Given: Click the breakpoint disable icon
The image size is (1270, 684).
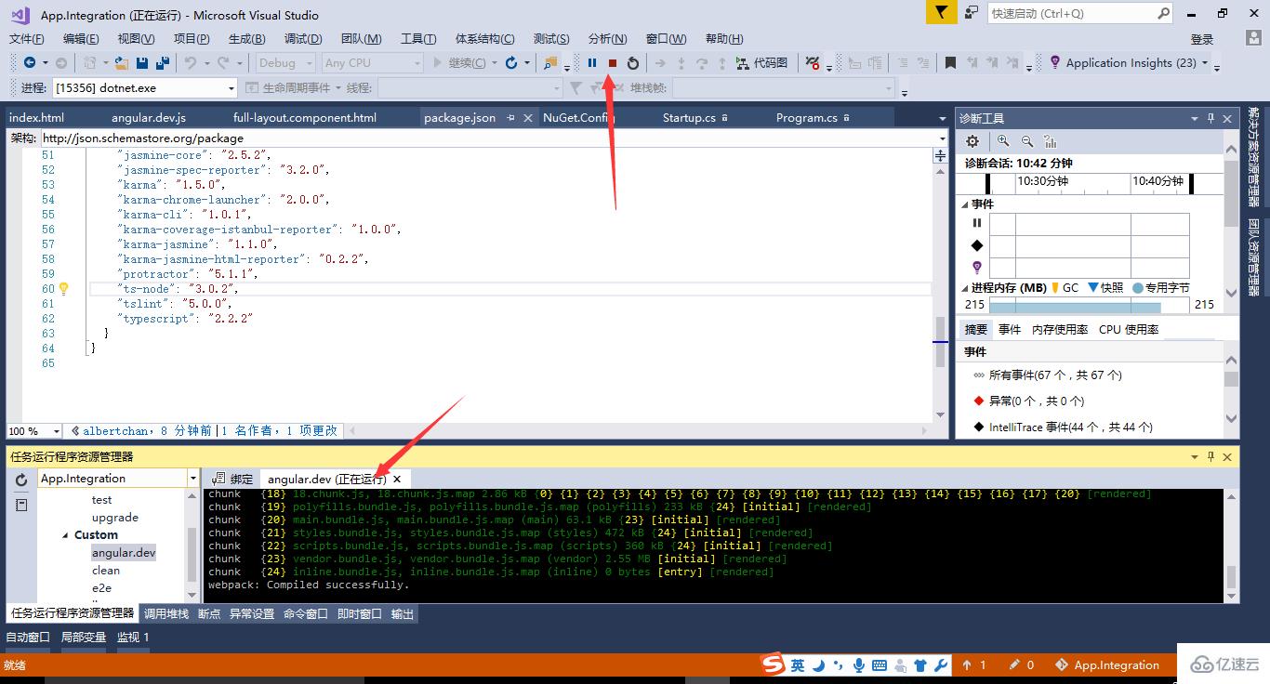Looking at the screenshot, I should 812,63.
